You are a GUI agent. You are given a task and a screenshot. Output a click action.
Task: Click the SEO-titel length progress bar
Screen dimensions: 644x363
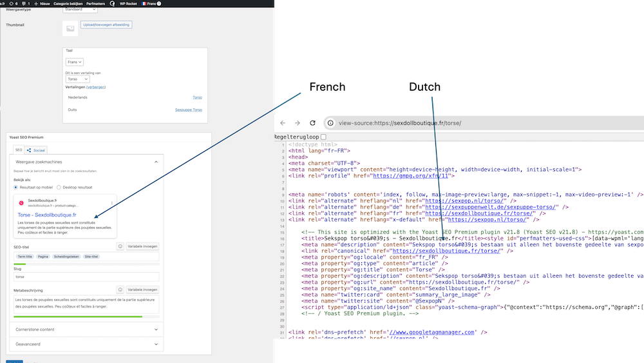(86, 264)
